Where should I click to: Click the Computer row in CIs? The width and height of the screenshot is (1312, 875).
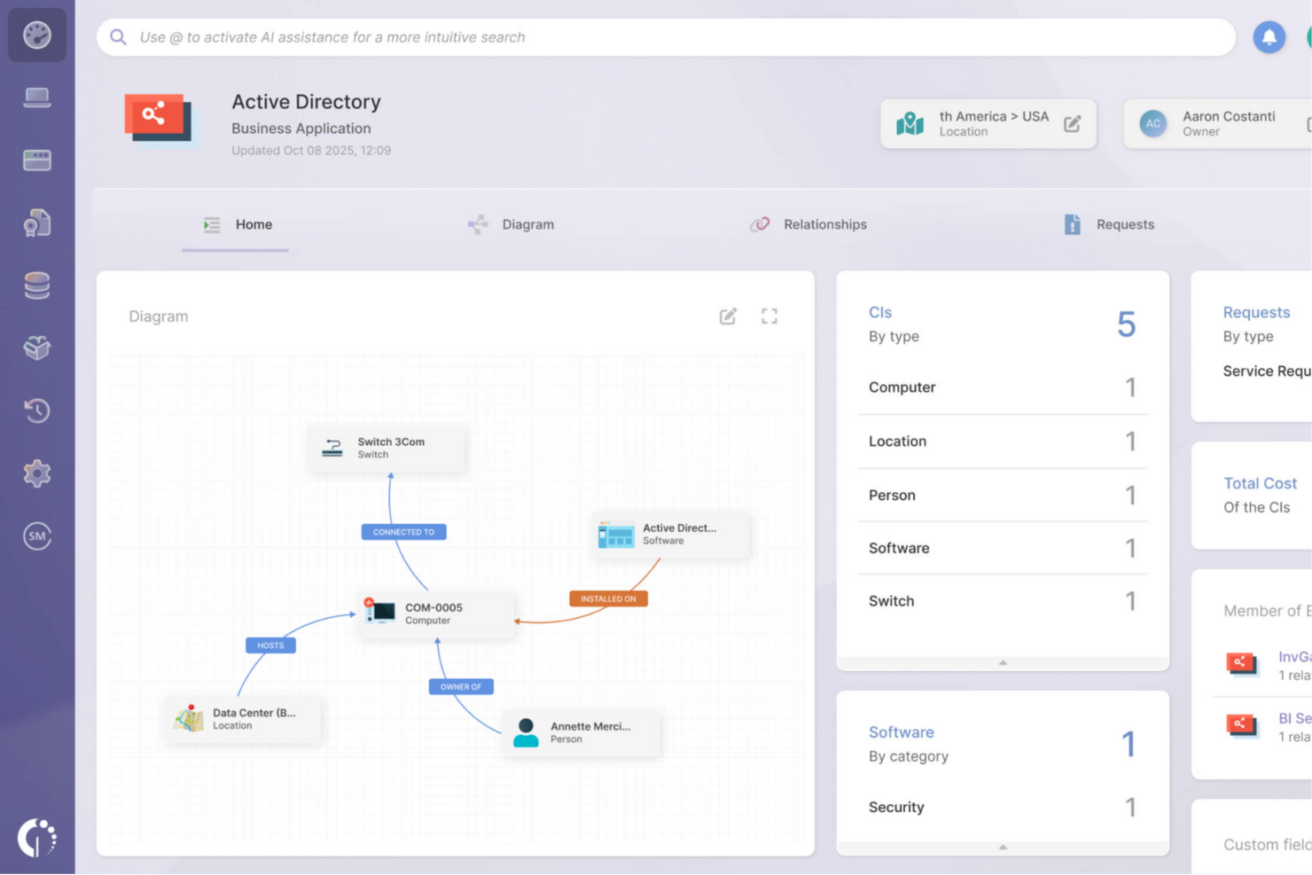pyautogui.click(x=1003, y=387)
